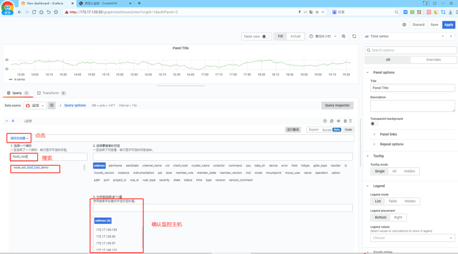458x254 pixels.
Task: Expand the Panel links section
Action: (x=388, y=134)
